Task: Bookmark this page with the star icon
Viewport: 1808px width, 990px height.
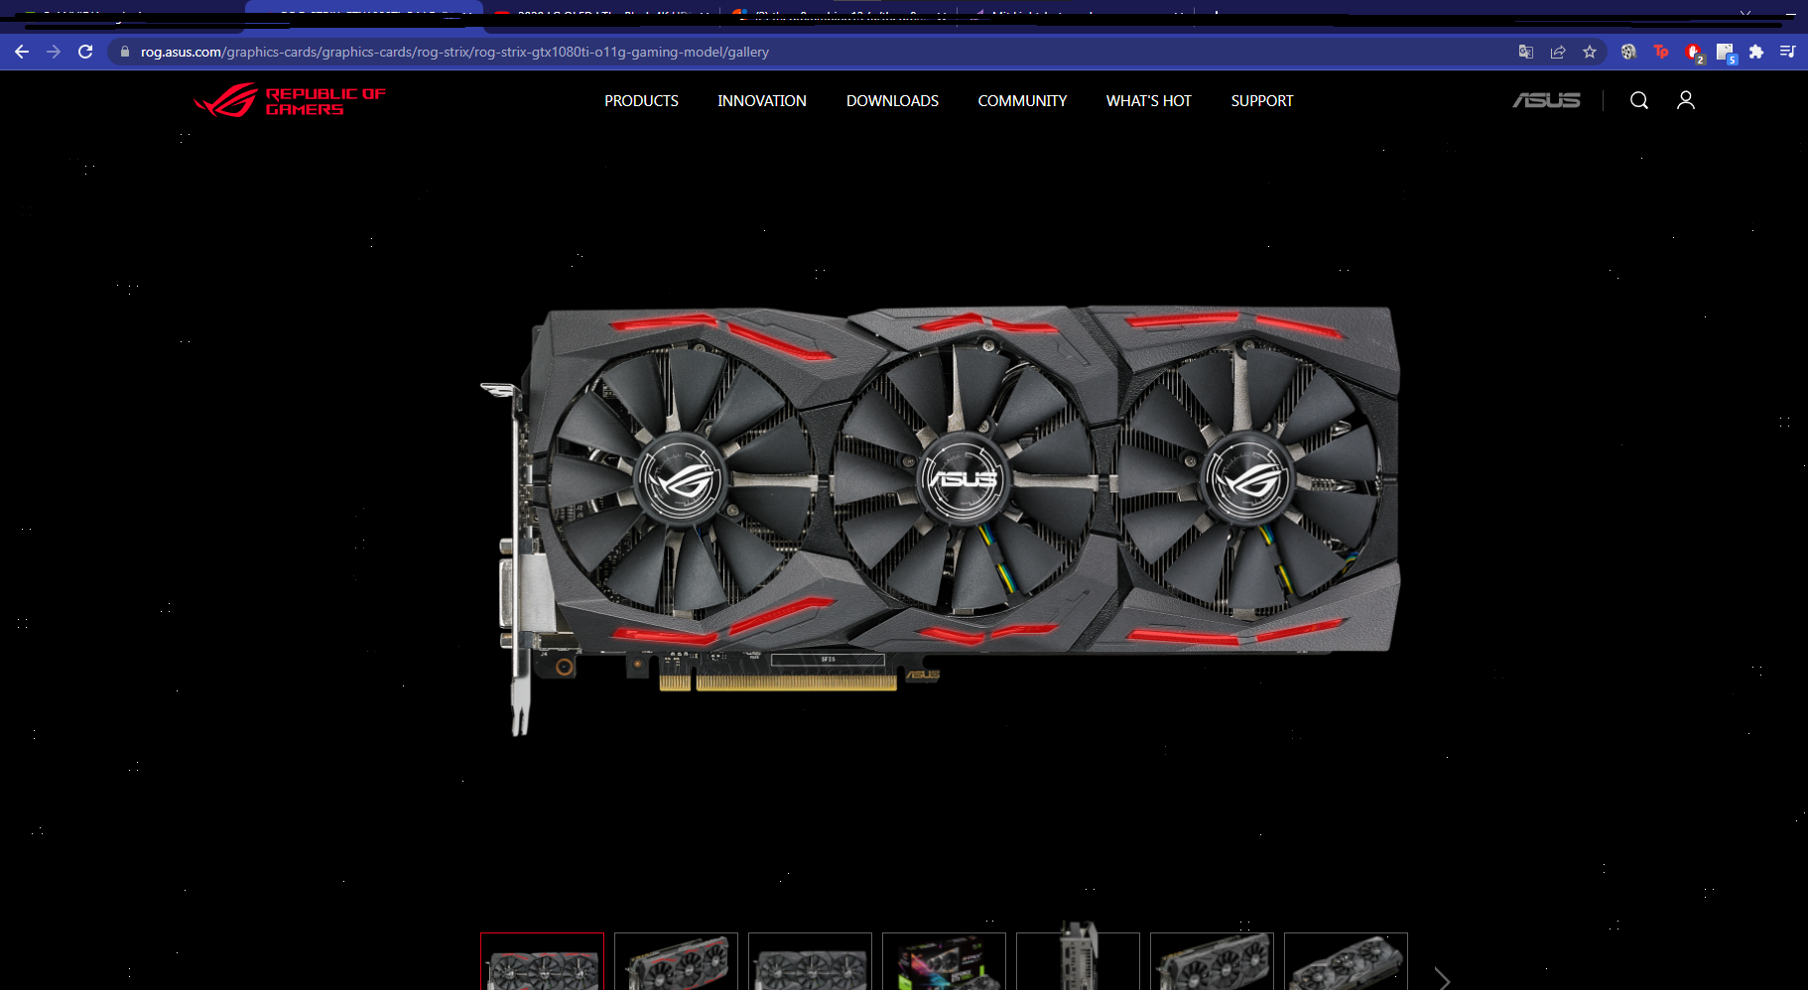Action: click(1590, 52)
